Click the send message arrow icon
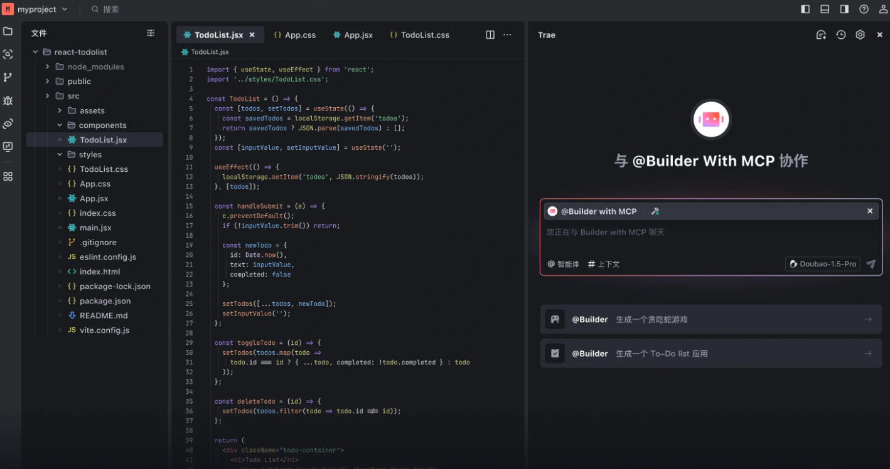 tap(871, 264)
